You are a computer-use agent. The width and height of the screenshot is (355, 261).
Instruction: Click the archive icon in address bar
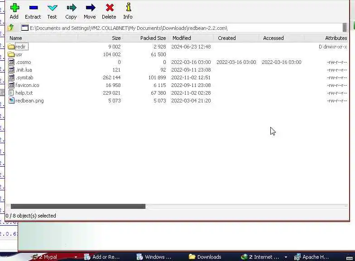24,28
